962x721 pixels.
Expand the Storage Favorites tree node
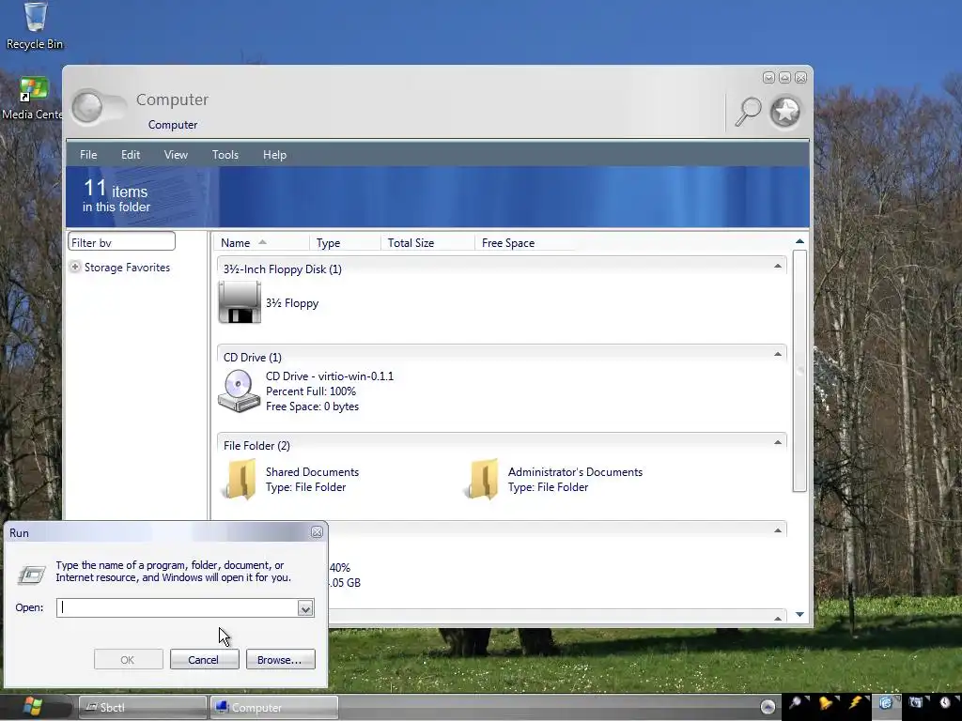click(x=75, y=267)
